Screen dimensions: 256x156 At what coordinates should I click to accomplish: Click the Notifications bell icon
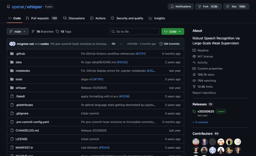172,6
